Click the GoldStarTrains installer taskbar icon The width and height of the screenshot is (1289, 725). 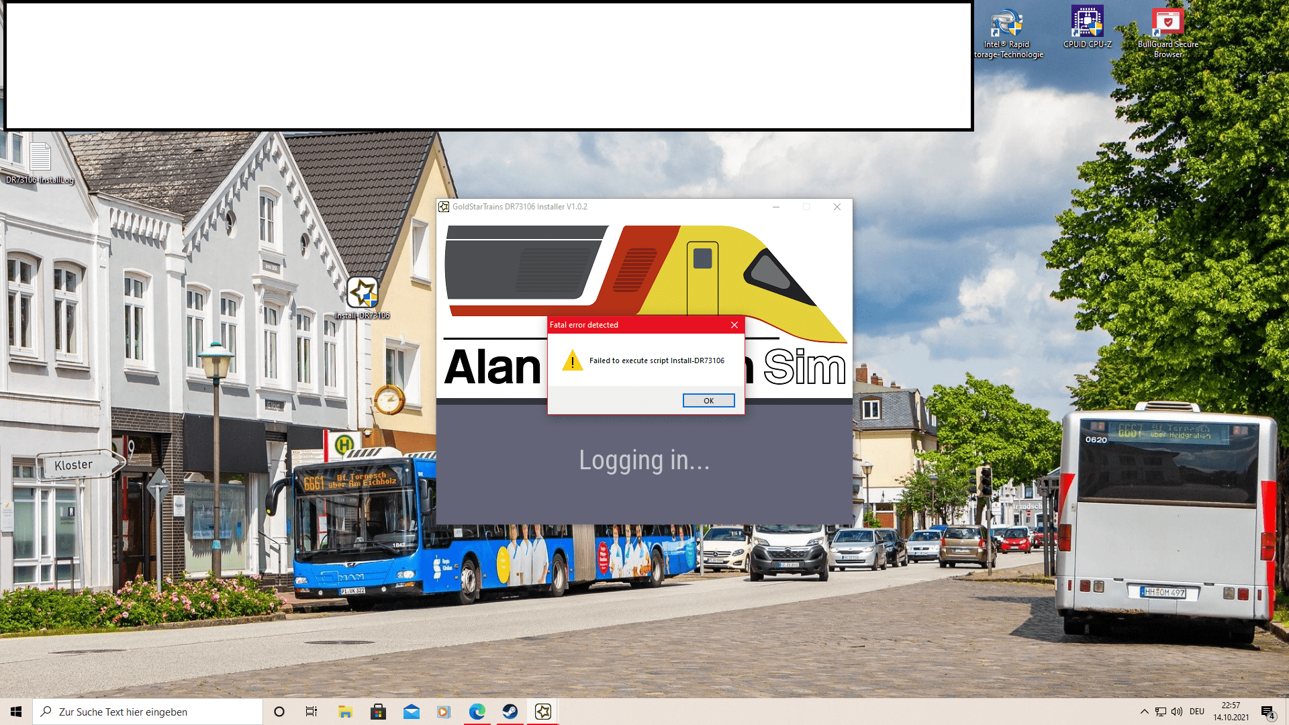coord(543,712)
